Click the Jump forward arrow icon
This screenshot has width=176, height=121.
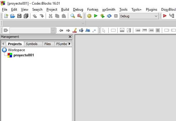click(x=68, y=30)
